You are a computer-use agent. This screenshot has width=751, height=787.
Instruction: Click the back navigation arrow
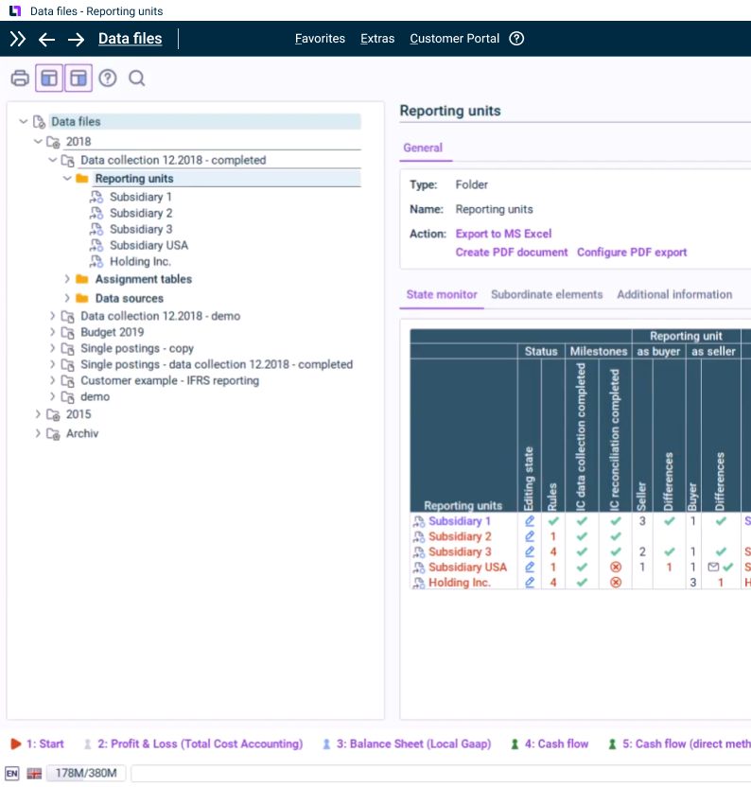tap(46, 39)
